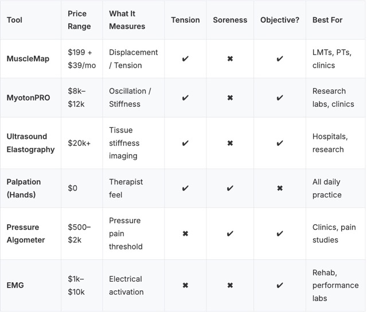Click the MuscleMap tool name
The width and height of the screenshot is (367, 312).
click(28, 59)
